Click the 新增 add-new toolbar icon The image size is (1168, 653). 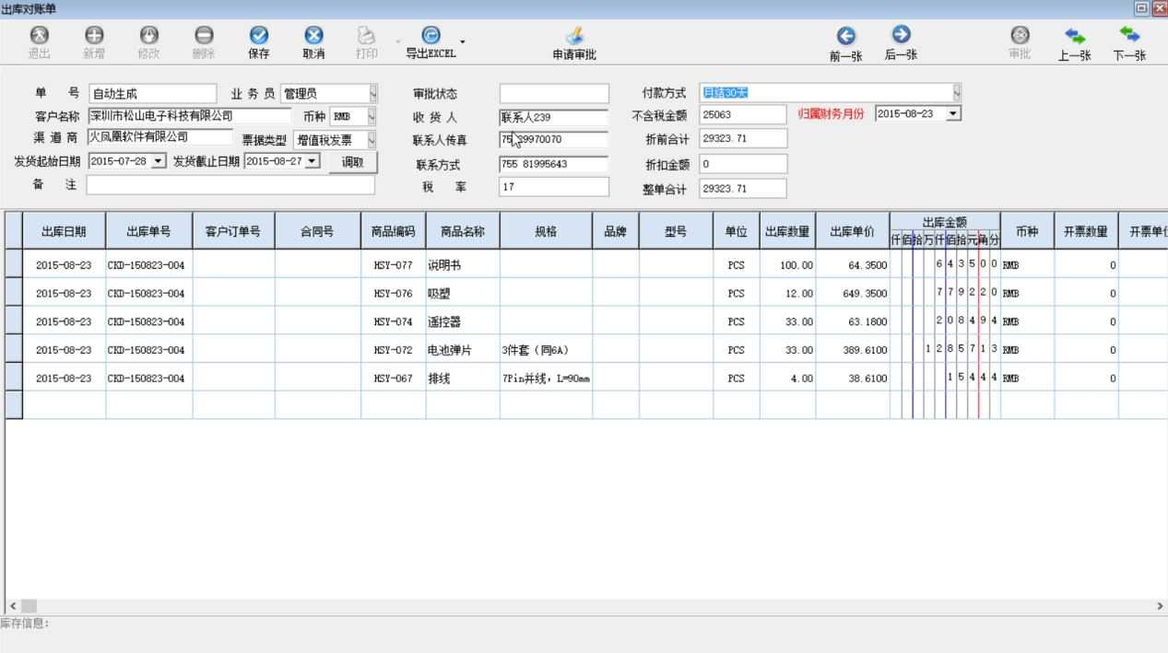pos(94,35)
